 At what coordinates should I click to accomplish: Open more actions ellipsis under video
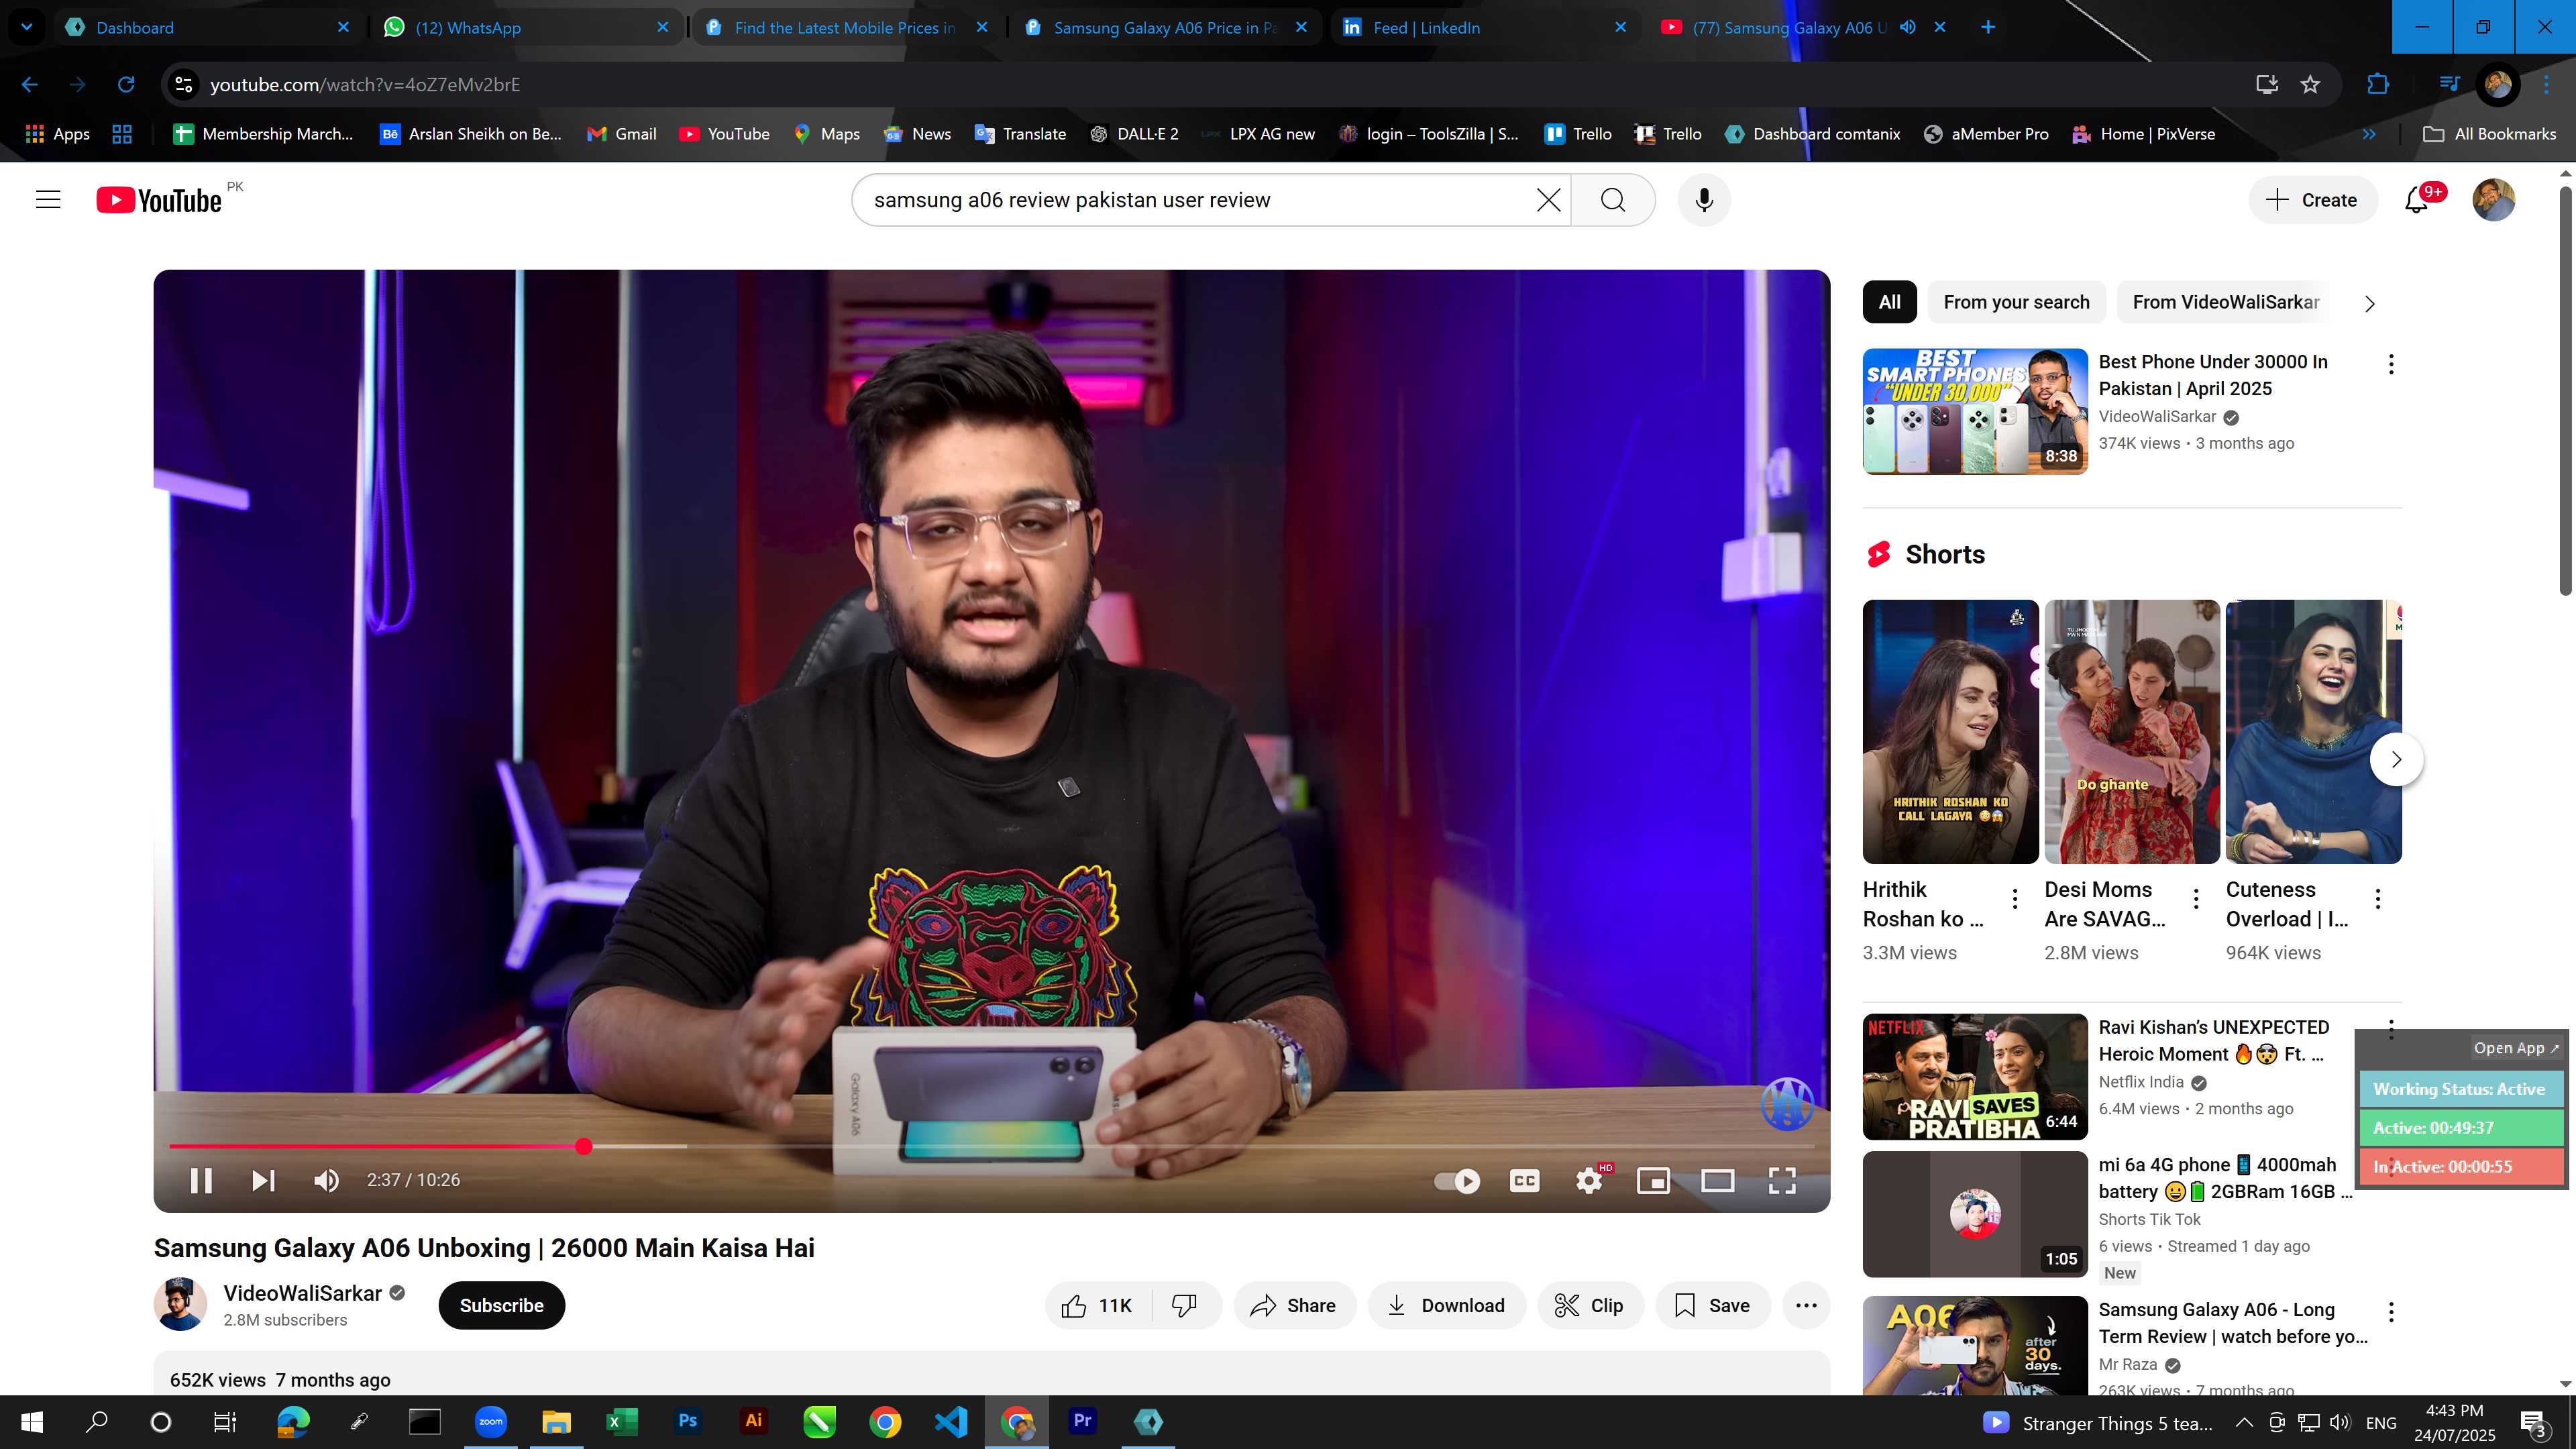point(1806,1306)
